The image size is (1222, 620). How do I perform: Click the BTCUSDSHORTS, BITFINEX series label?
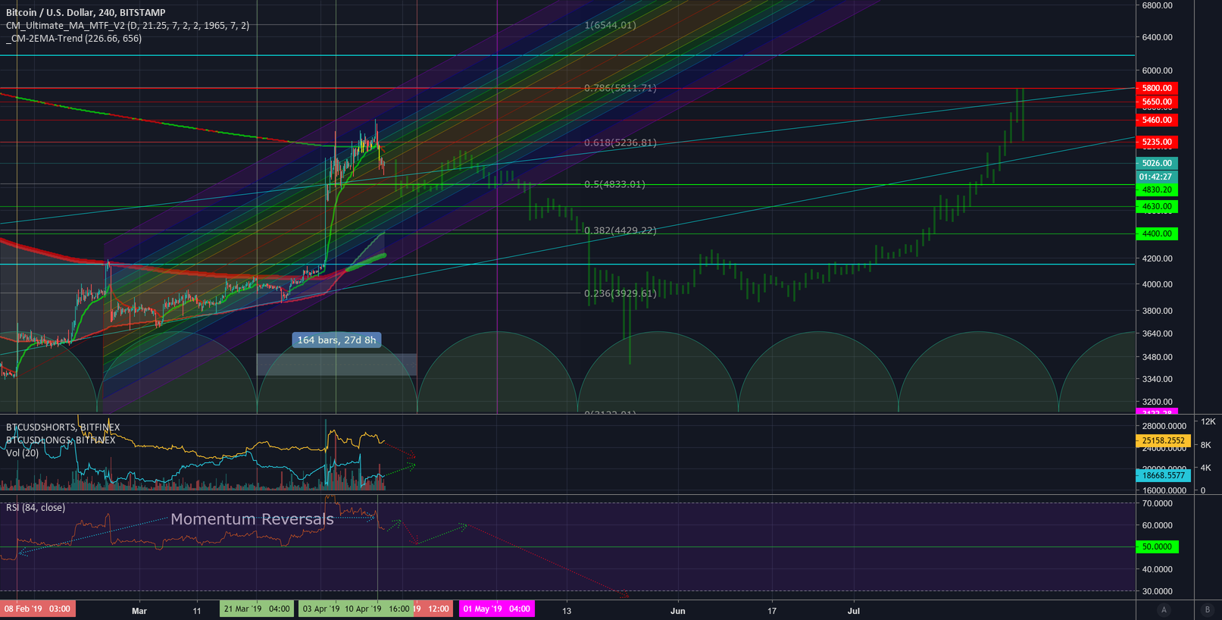click(x=63, y=427)
